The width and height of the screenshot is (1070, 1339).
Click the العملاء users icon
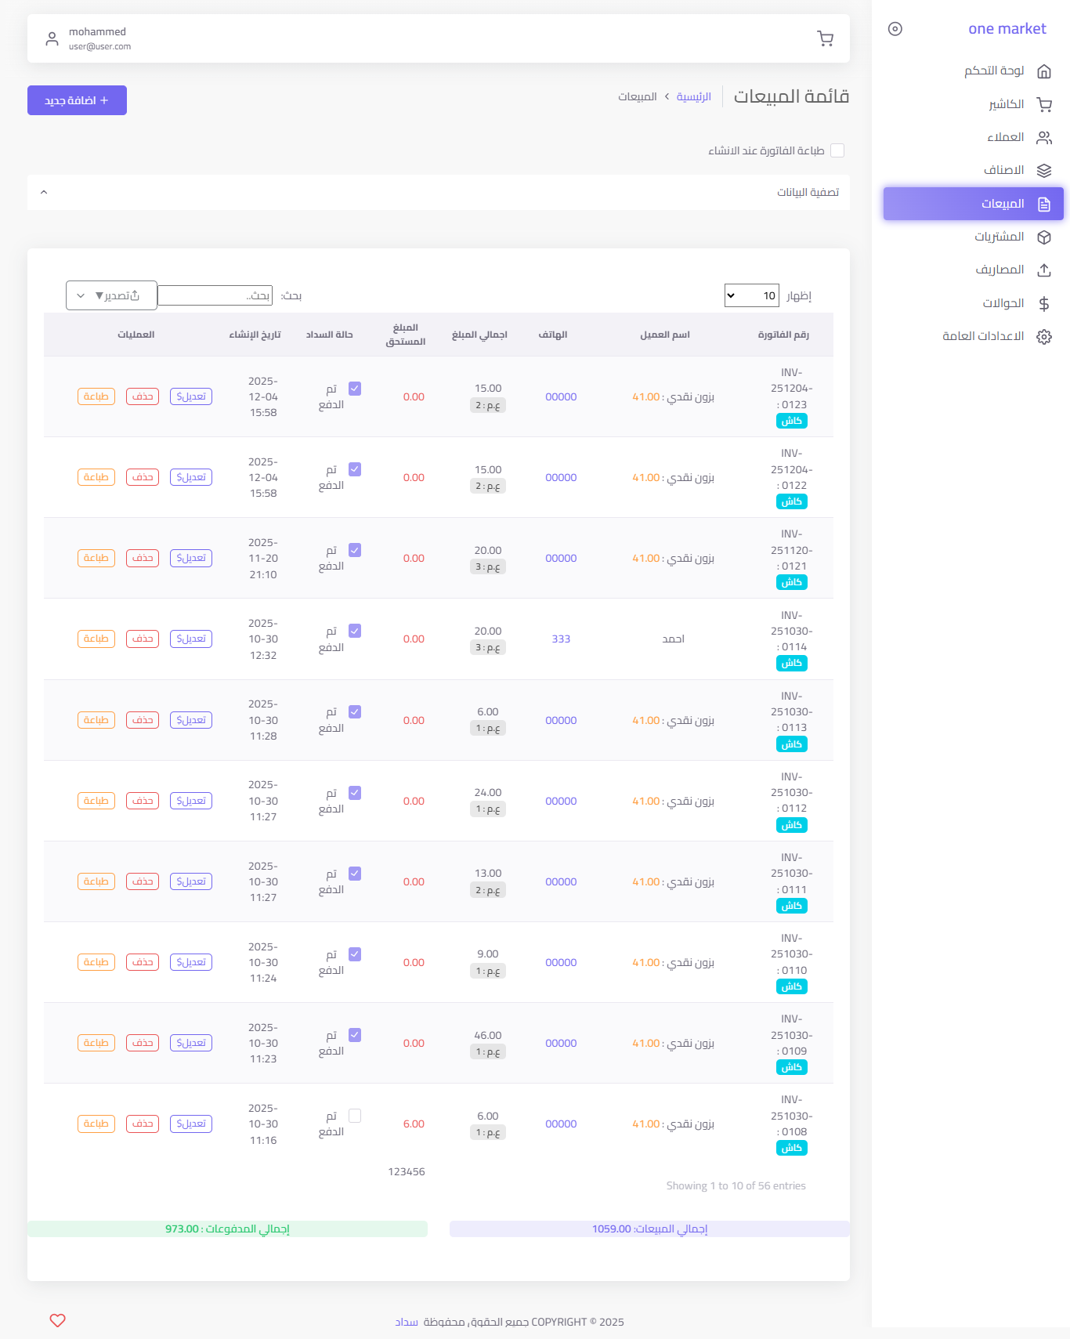(x=1043, y=138)
